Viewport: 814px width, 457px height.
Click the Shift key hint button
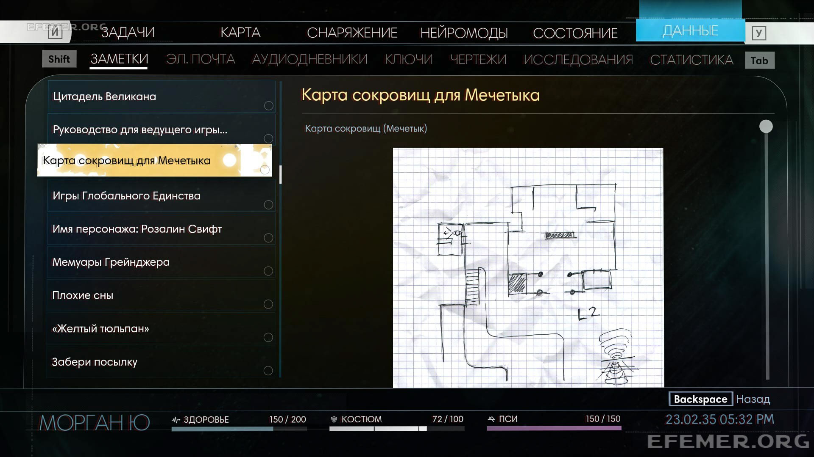(59, 59)
